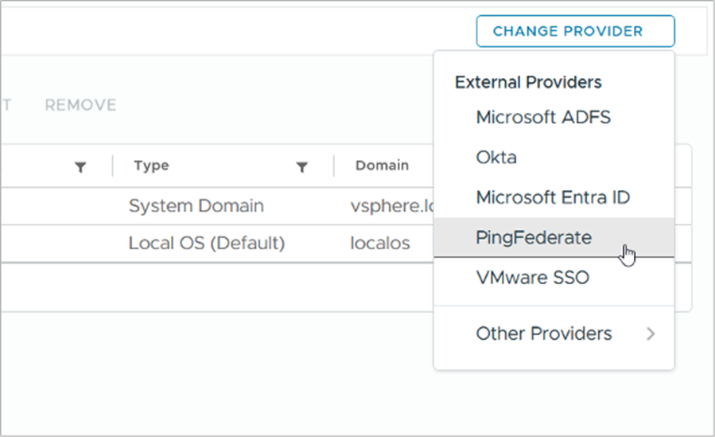This screenshot has height=437, width=715.
Task: Click the External Providers menu heading
Action: click(528, 82)
